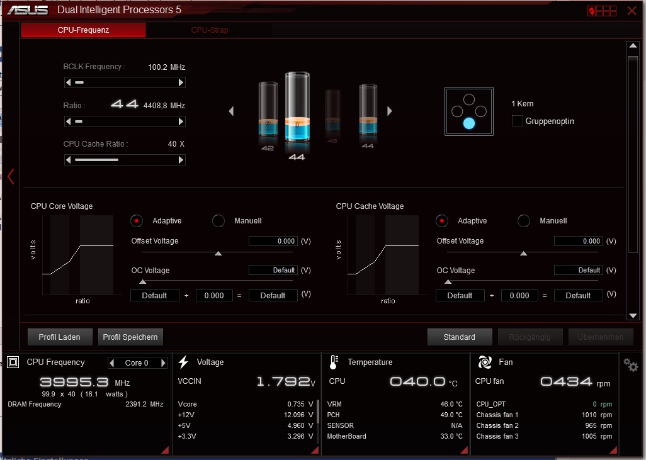The width and height of the screenshot is (646, 460).
Task: Increase BCLK Frequency with right arrow
Action: (181, 83)
